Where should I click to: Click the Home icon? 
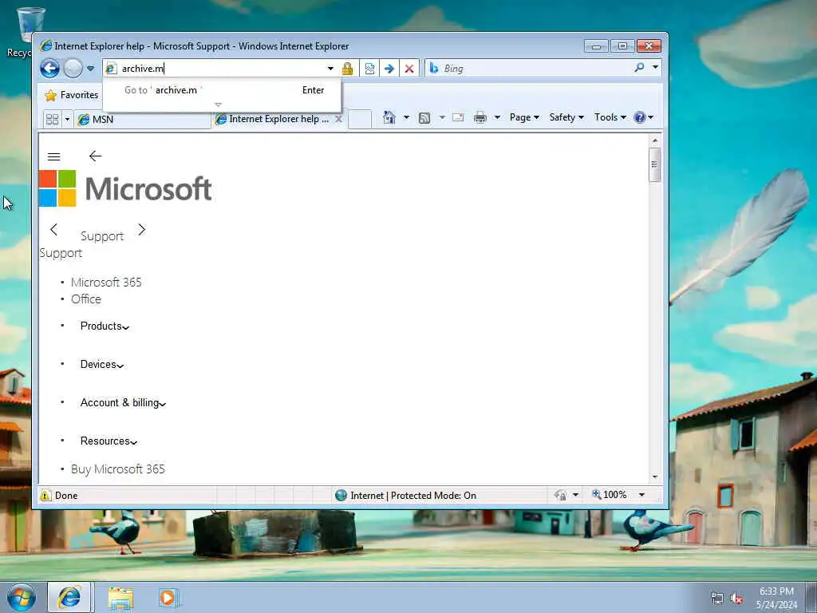389,117
